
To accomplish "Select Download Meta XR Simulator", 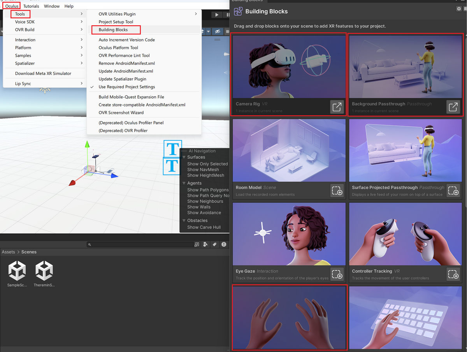I will (x=43, y=73).
